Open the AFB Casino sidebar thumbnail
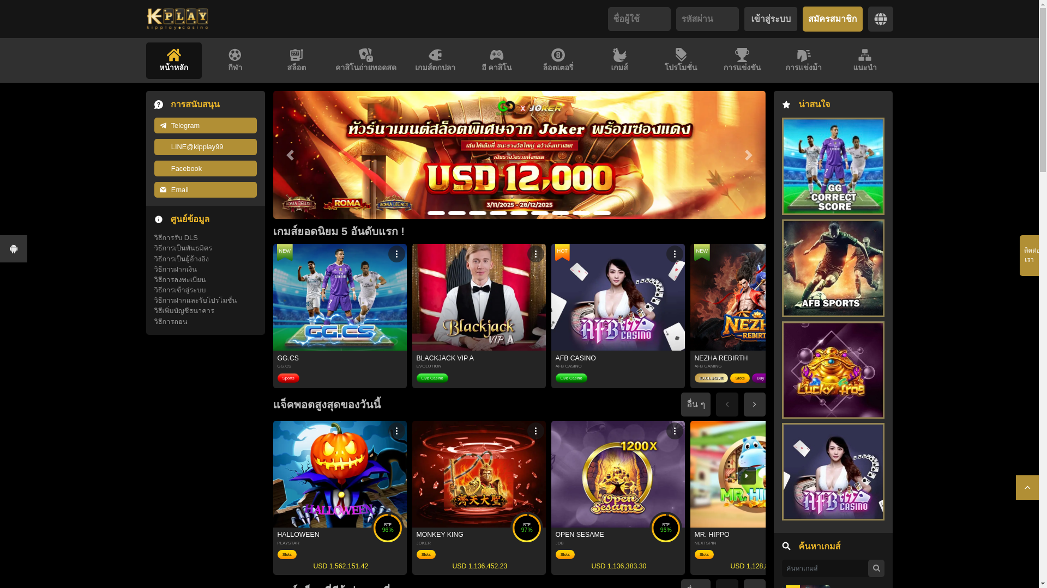Screen dimensions: 1047x588 [833, 471]
